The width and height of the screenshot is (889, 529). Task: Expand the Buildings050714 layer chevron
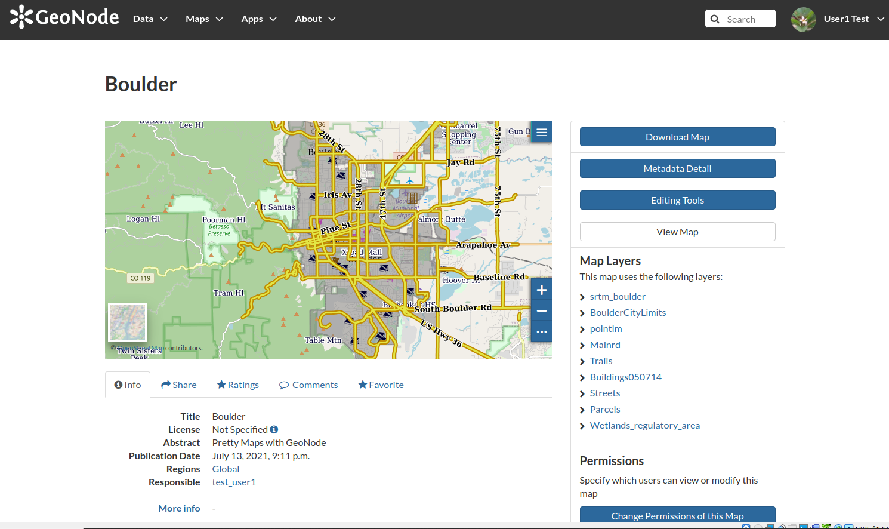point(582,377)
